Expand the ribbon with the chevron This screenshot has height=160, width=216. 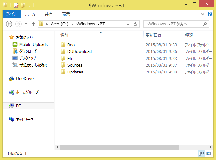[203, 14]
